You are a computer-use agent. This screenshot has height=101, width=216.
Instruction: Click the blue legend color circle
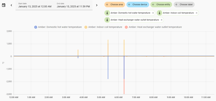pos(36,27)
